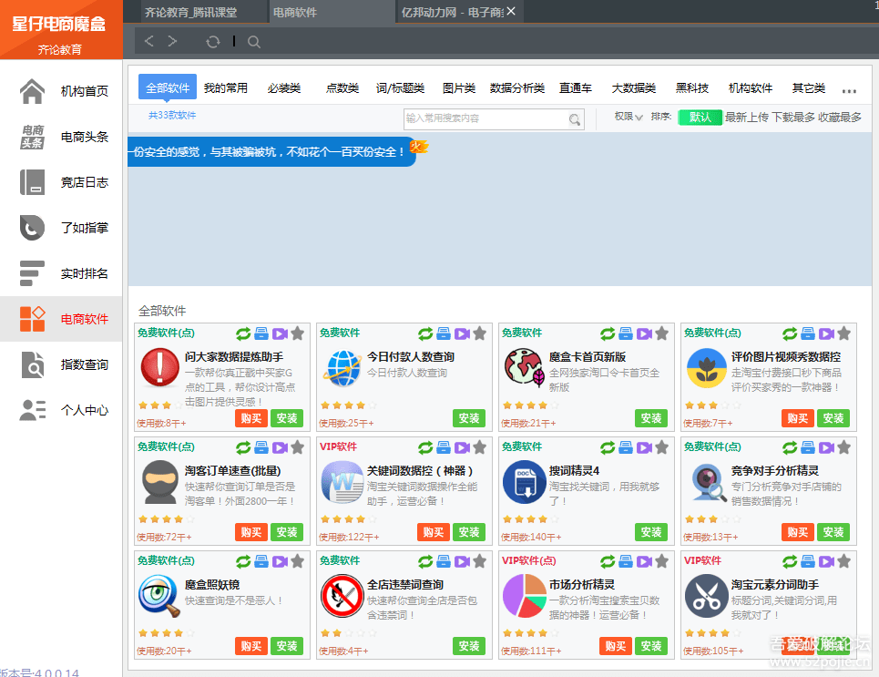This screenshot has width=879, height=677.
Task: Open the 权限 dropdown filter
Action: 628,117
